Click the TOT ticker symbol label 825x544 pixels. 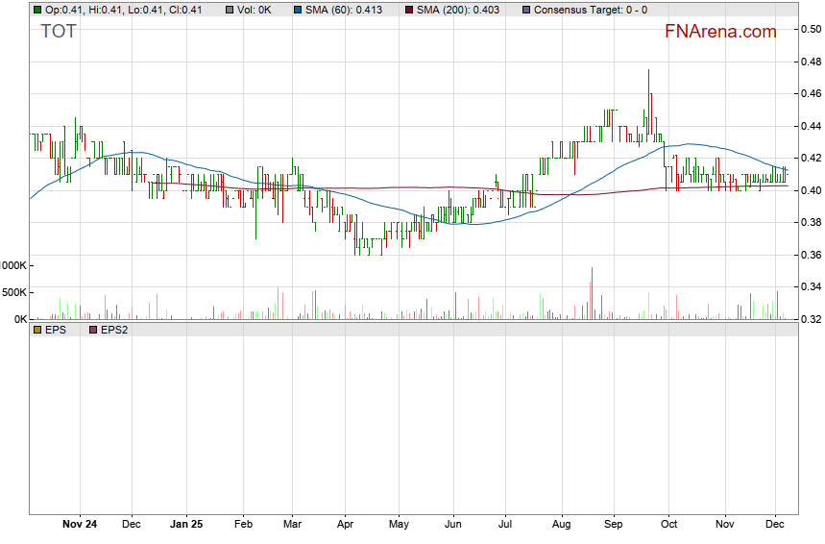click(59, 32)
